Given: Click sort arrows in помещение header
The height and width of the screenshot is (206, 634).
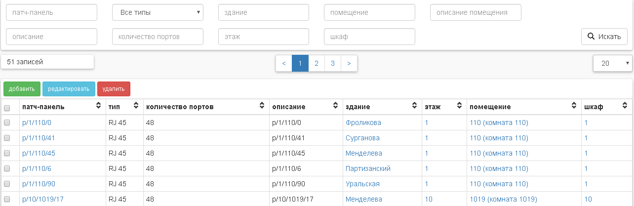Looking at the screenshot, I should [x=574, y=106].
